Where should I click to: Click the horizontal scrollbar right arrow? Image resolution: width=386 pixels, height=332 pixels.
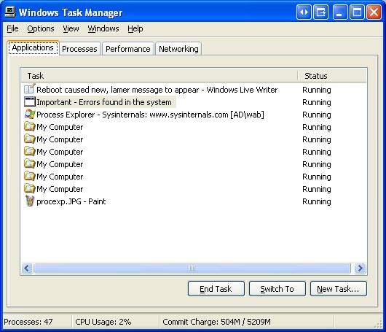click(360, 268)
